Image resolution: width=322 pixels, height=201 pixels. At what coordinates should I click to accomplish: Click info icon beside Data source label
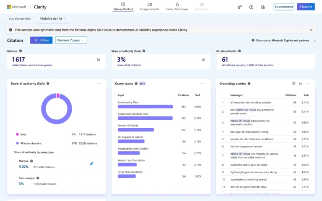point(253,40)
